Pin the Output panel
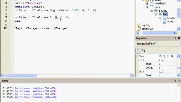Screen dimensions: 181x102 point(175,80)
